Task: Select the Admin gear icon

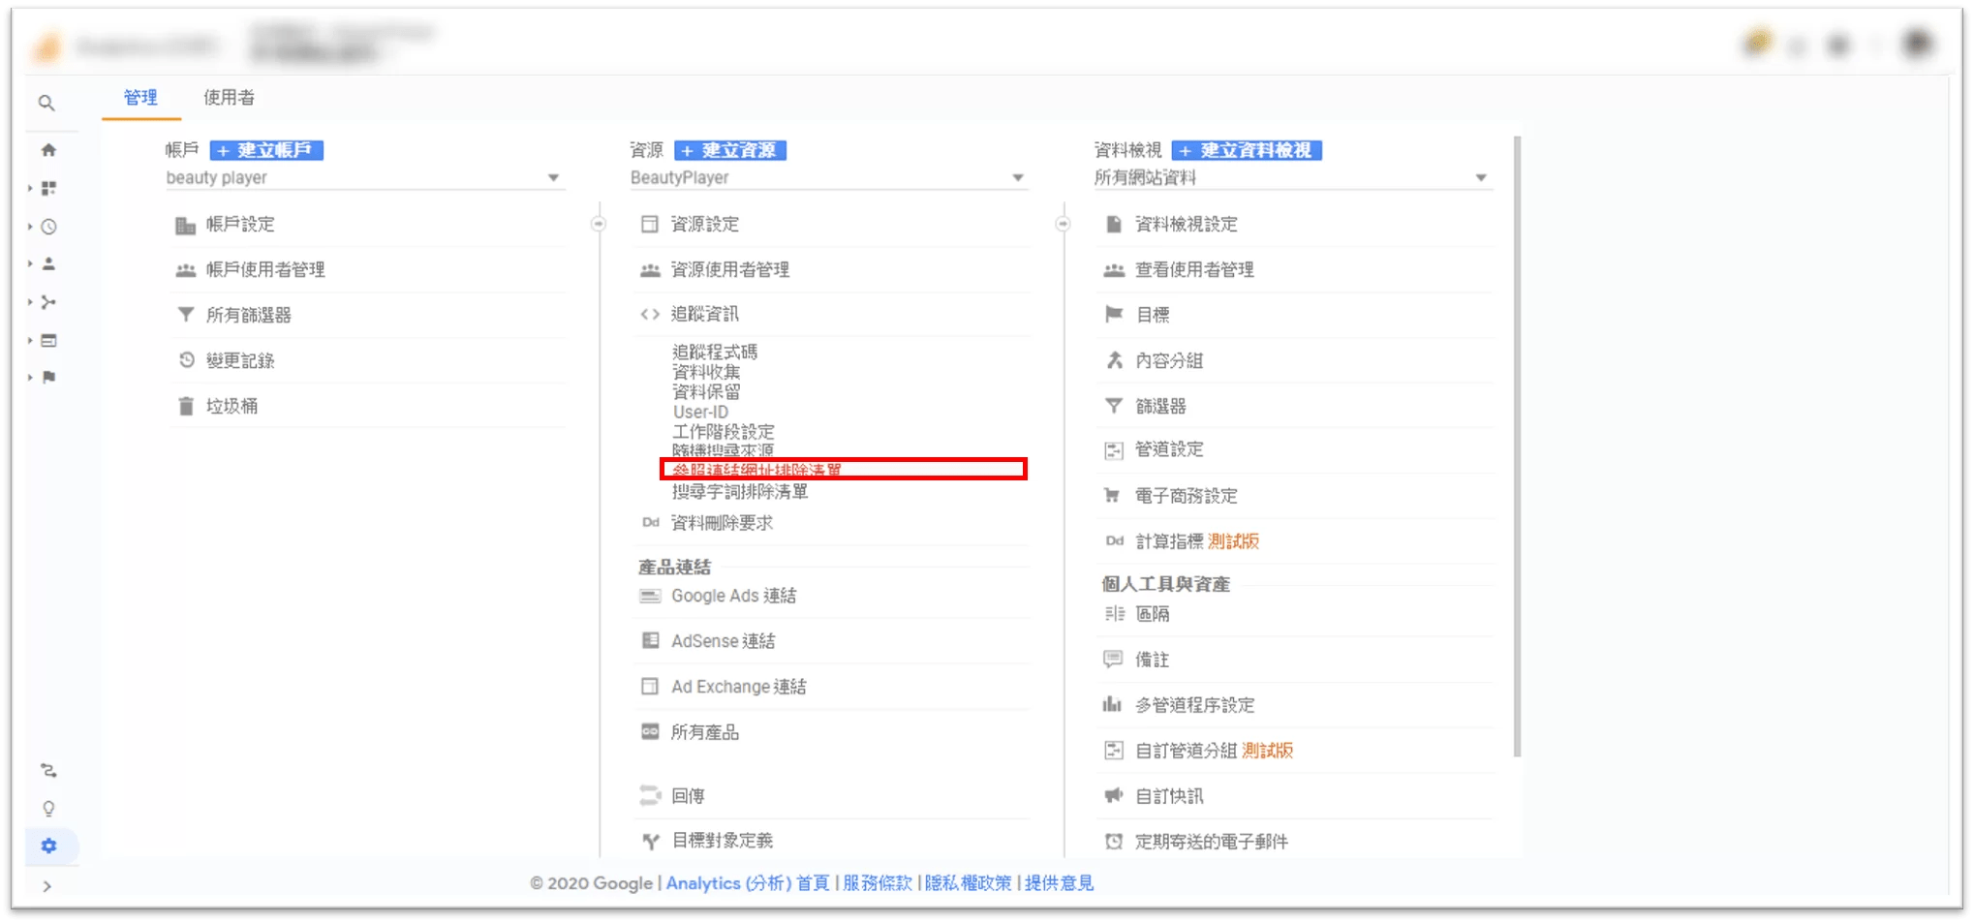Action: click(48, 846)
